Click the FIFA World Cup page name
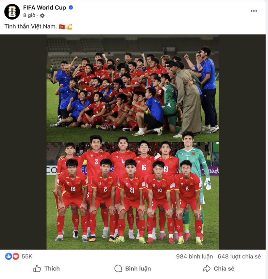Screen dimensions: 268x279 (x=44, y=8)
